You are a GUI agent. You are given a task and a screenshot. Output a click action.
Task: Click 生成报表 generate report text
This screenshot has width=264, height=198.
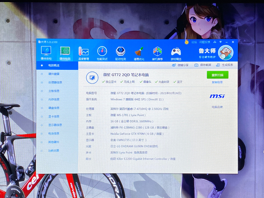click(227, 65)
